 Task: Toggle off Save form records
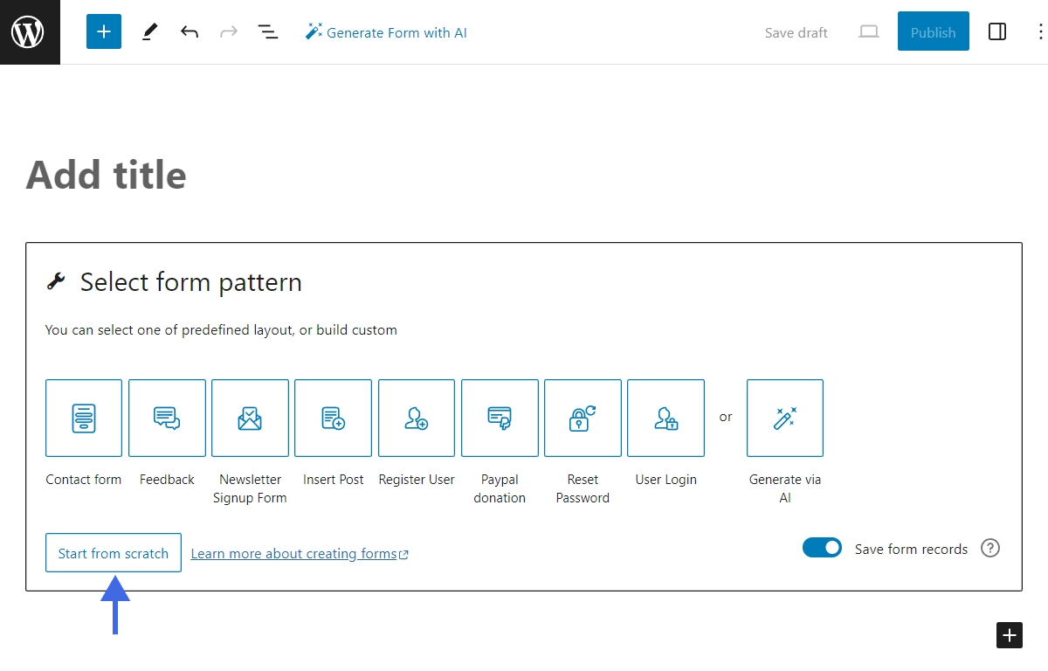click(822, 547)
